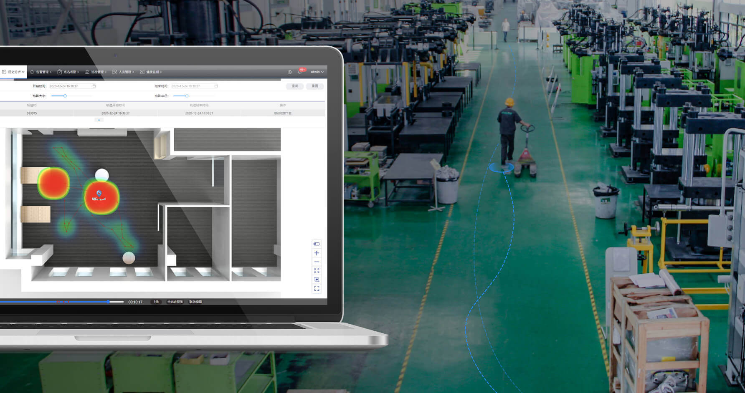
Task: Open the admin user dropdown
Action: point(317,72)
